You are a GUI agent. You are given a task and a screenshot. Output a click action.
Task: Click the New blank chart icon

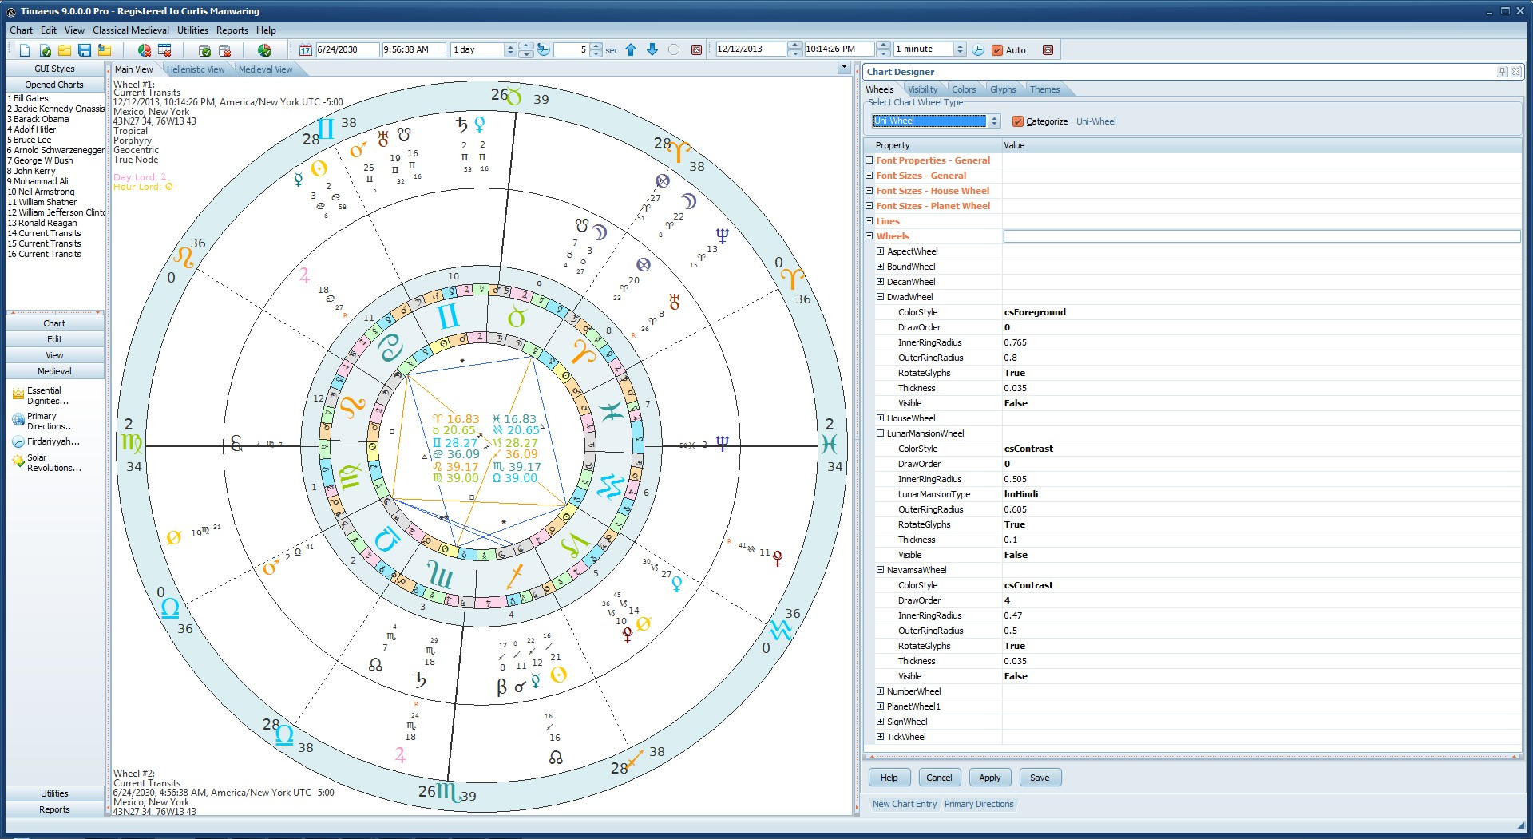tap(25, 50)
